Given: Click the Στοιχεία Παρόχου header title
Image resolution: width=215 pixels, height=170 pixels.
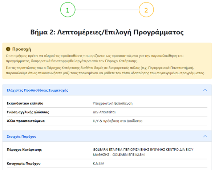Looking at the screenshot, I should tap(21, 137).
